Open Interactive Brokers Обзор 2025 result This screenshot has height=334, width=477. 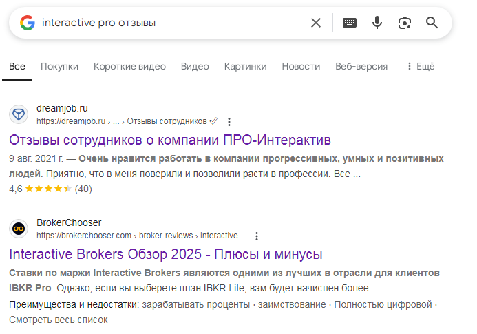click(165, 255)
